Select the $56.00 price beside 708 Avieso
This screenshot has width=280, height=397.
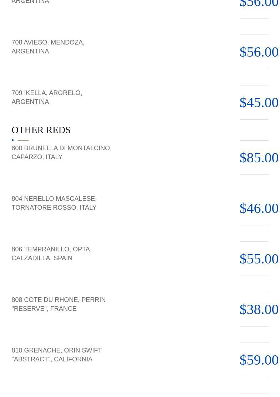click(x=259, y=52)
